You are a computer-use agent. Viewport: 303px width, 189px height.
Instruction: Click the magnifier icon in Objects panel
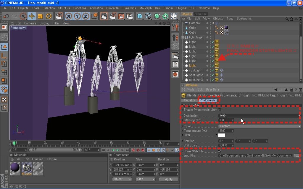(x=287, y=19)
